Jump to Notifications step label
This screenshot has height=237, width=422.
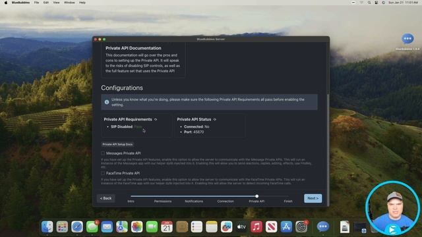194,201
